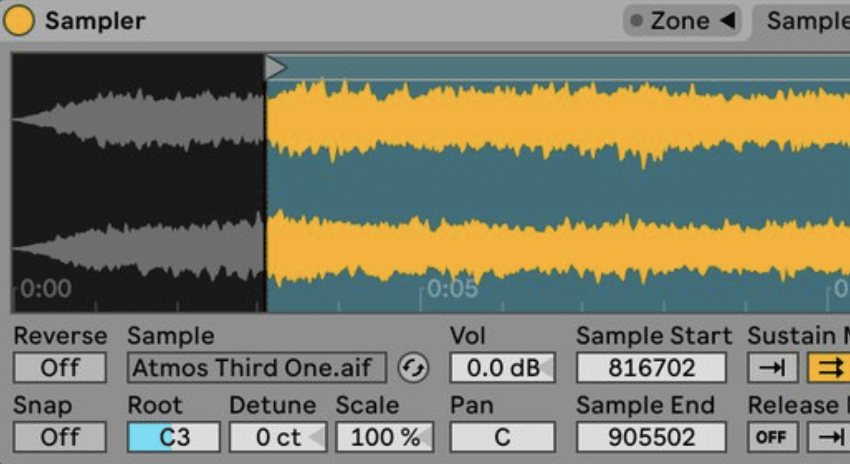Click the hot-swap sample icon
This screenshot has width=850, height=464.
coord(413,368)
